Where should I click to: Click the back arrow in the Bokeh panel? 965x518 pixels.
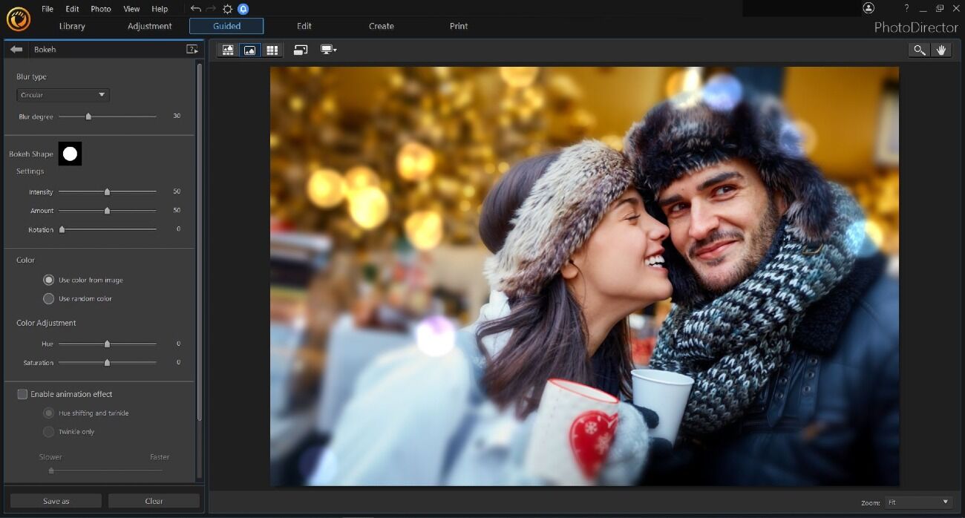pos(16,49)
